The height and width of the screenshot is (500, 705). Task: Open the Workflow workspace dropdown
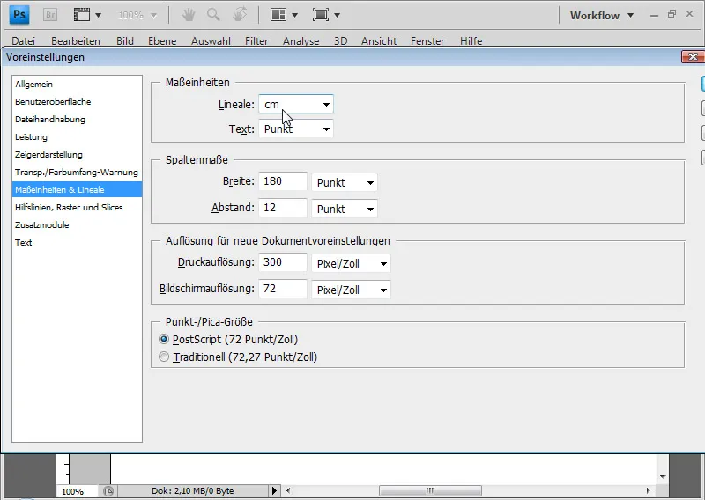[x=602, y=15]
